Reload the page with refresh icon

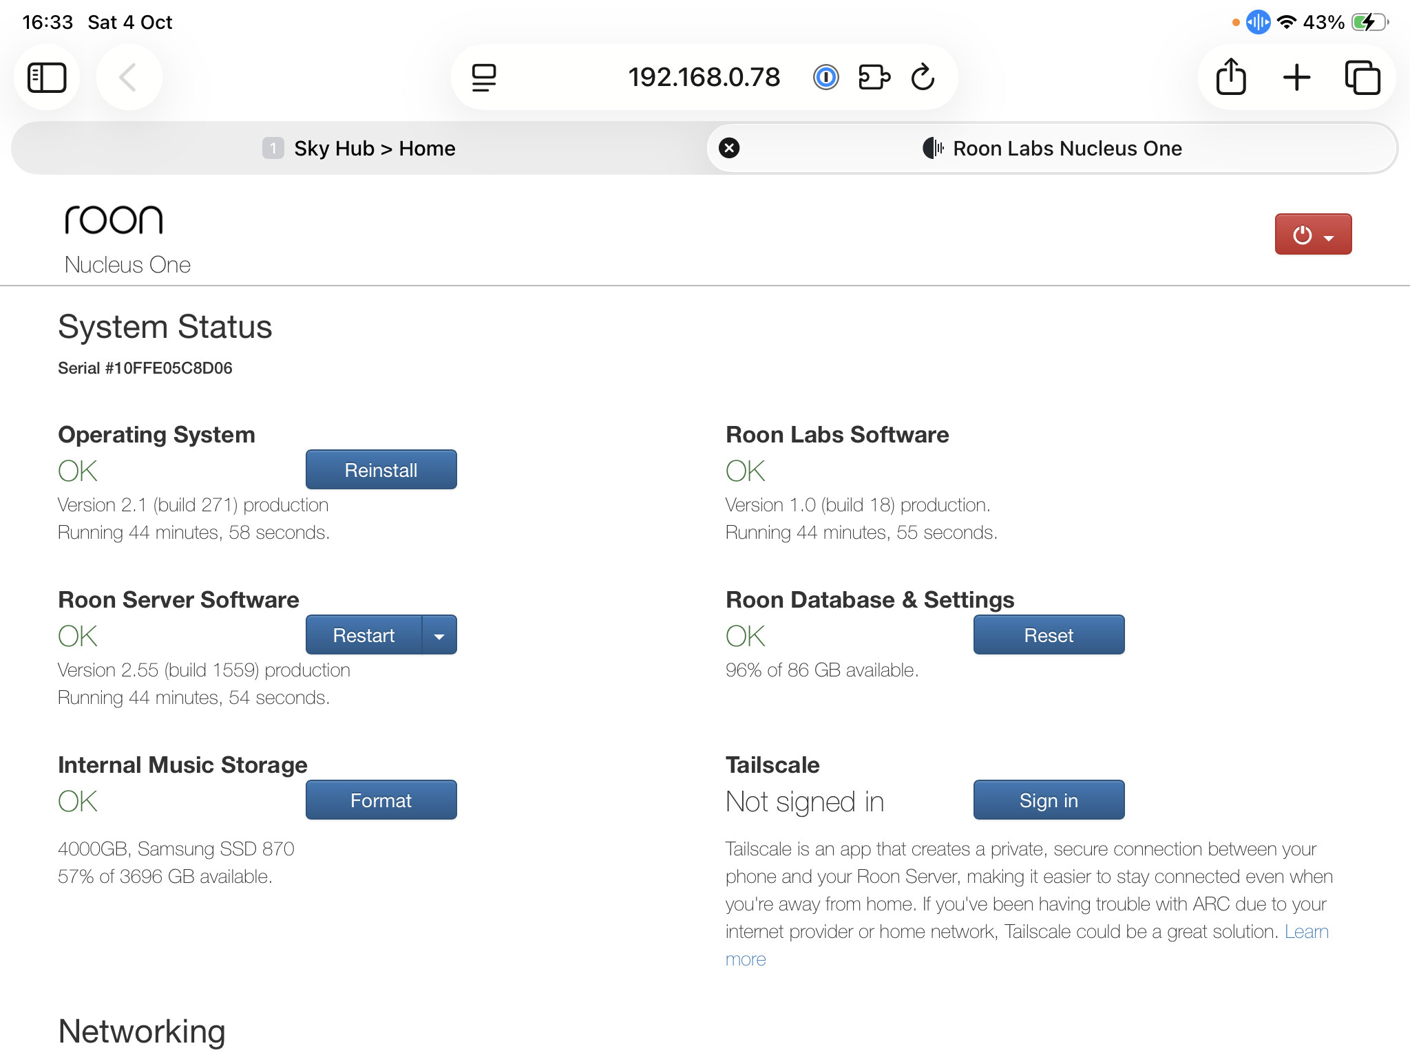tap(923, 77)
